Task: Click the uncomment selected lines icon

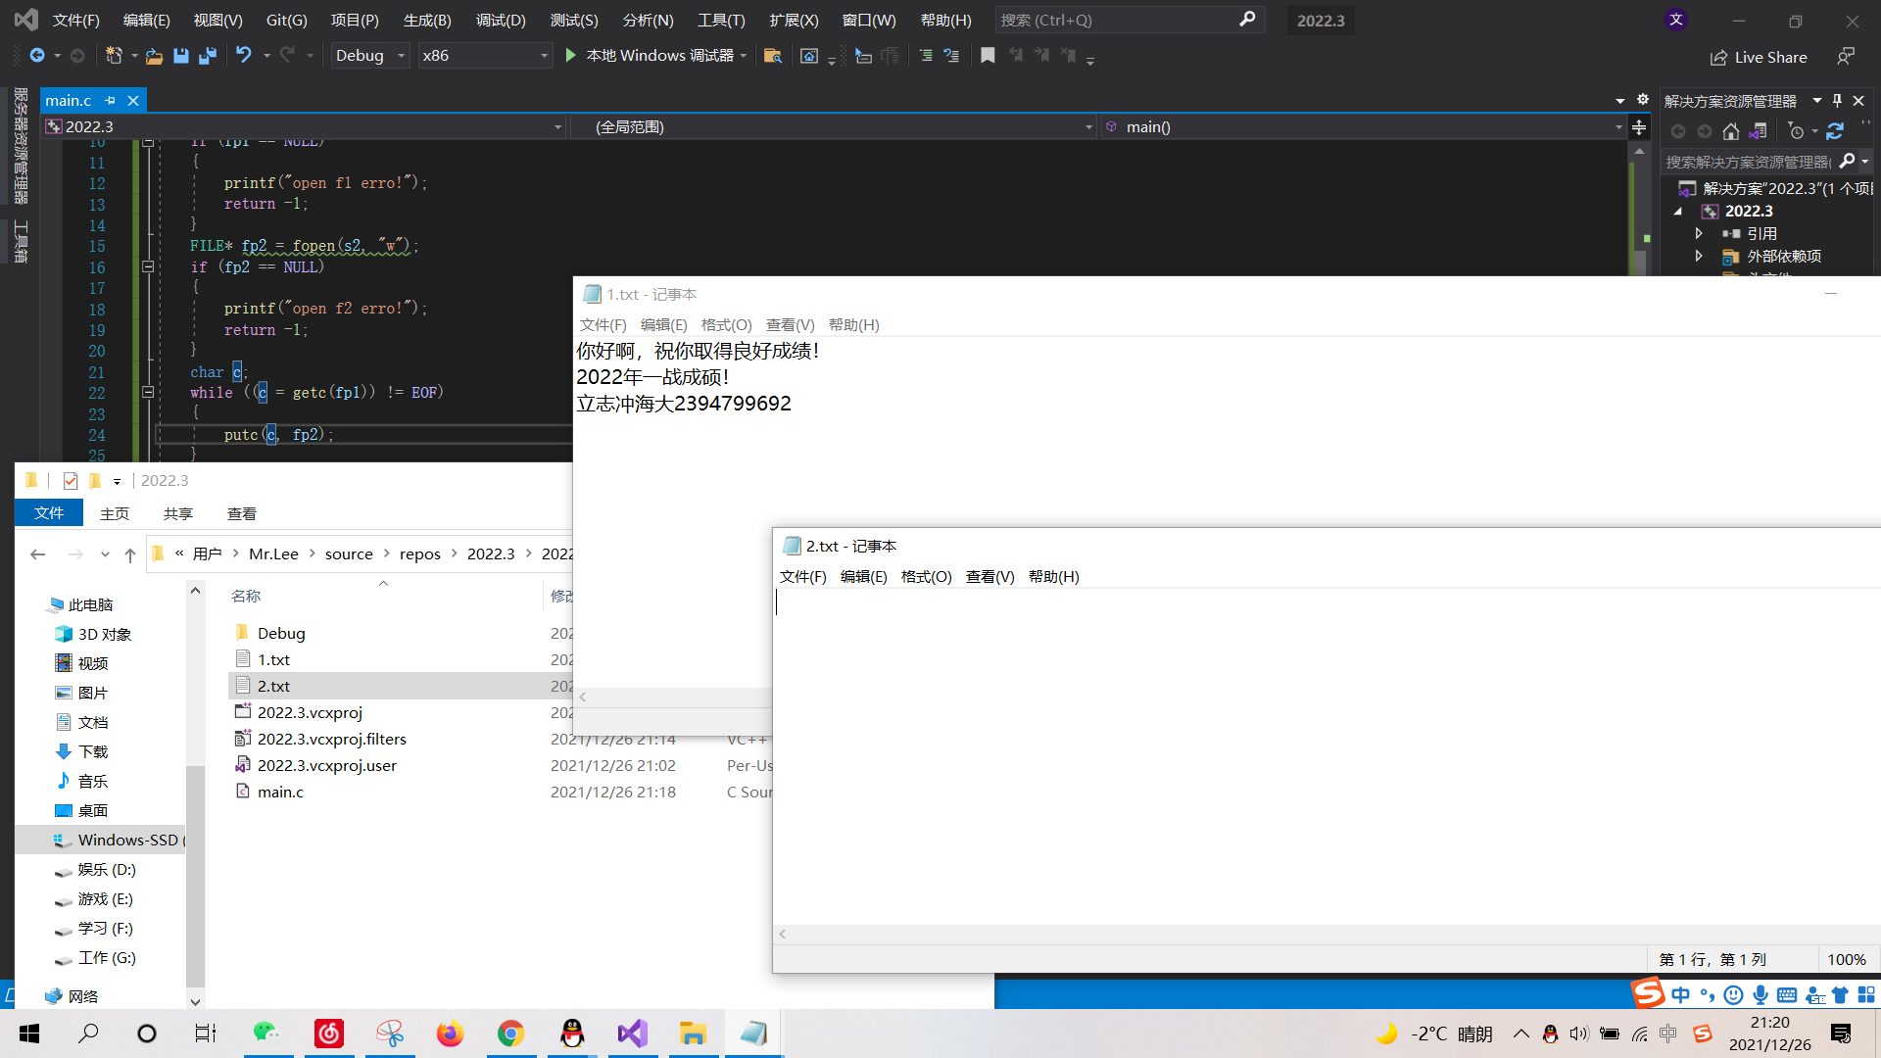Action: [951, 56]
